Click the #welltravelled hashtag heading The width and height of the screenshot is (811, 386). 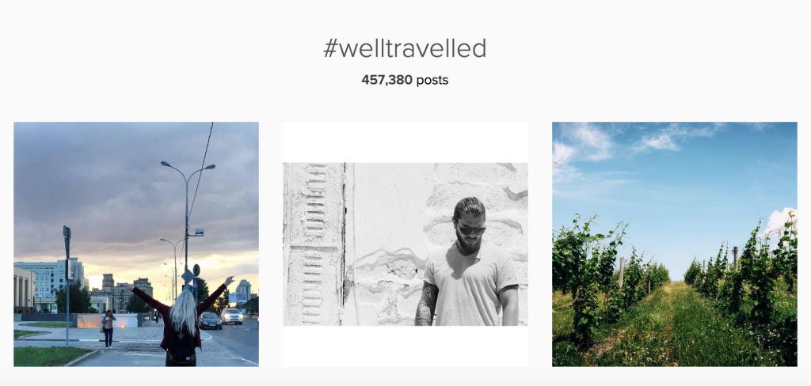405,48
